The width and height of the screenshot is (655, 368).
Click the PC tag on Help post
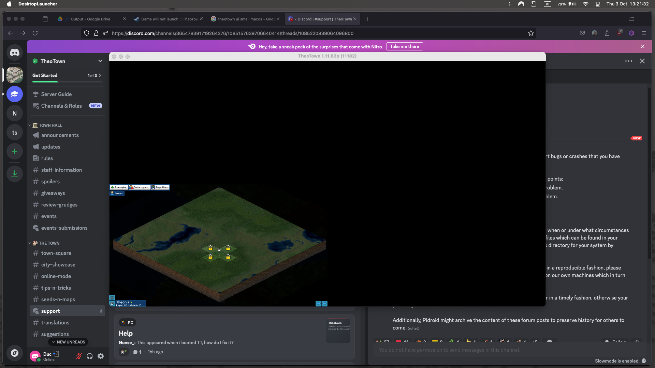pos(127,322)
